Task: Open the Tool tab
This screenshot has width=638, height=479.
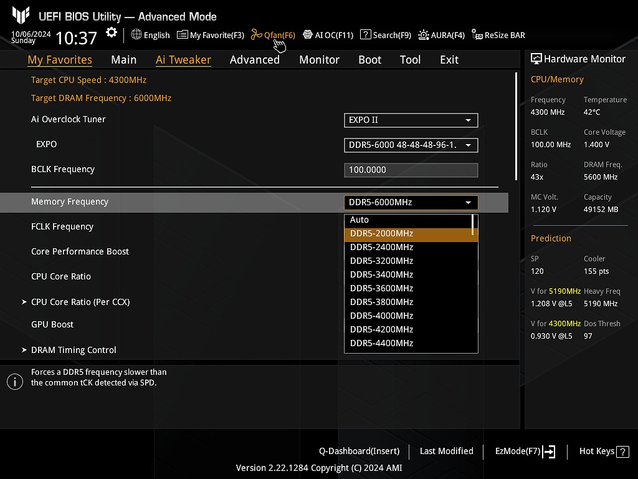Action: tap(410, 60)
